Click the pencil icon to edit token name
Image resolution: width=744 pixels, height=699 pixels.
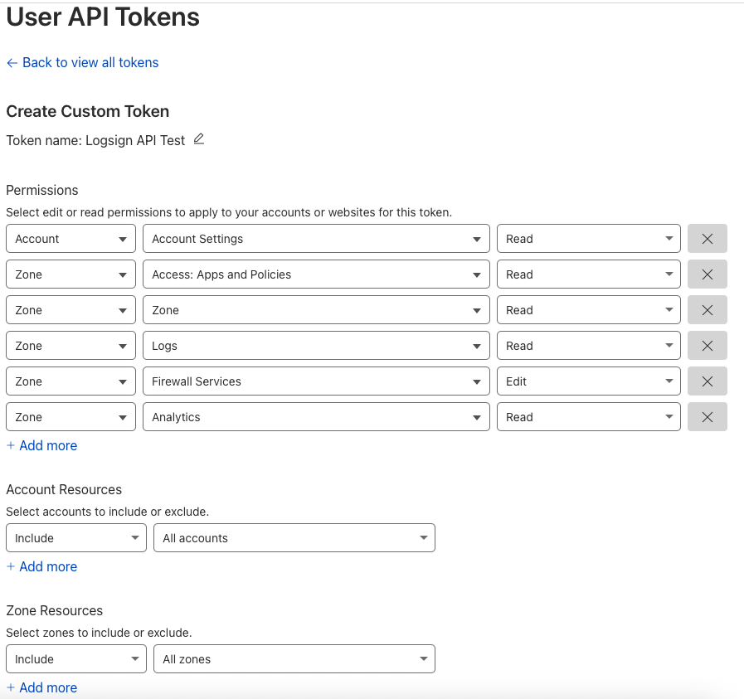point(199,139)
